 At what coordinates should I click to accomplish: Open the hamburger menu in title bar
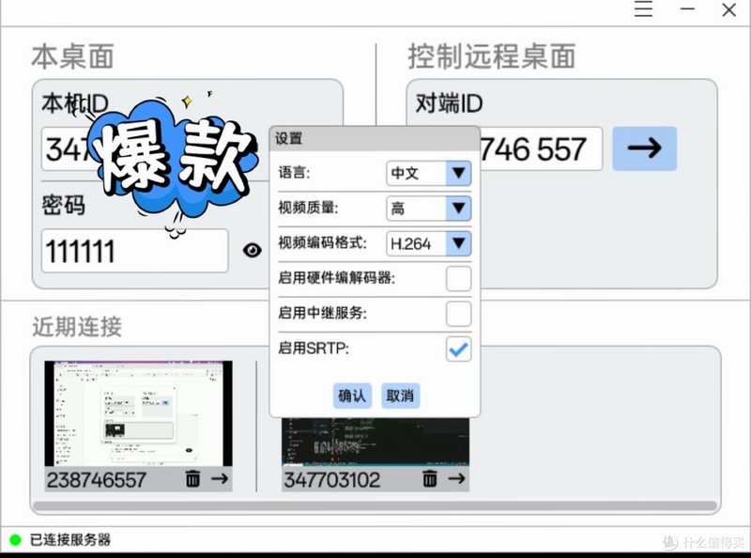click(643, 9)
